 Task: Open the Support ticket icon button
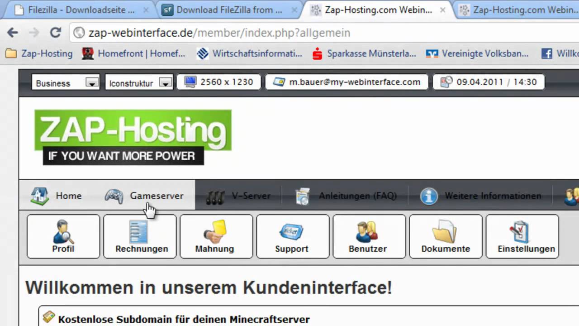pos(293,236)
